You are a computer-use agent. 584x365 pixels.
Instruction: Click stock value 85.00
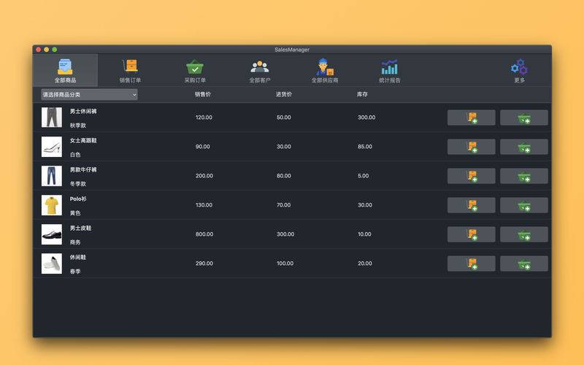(x=365, y=147)
